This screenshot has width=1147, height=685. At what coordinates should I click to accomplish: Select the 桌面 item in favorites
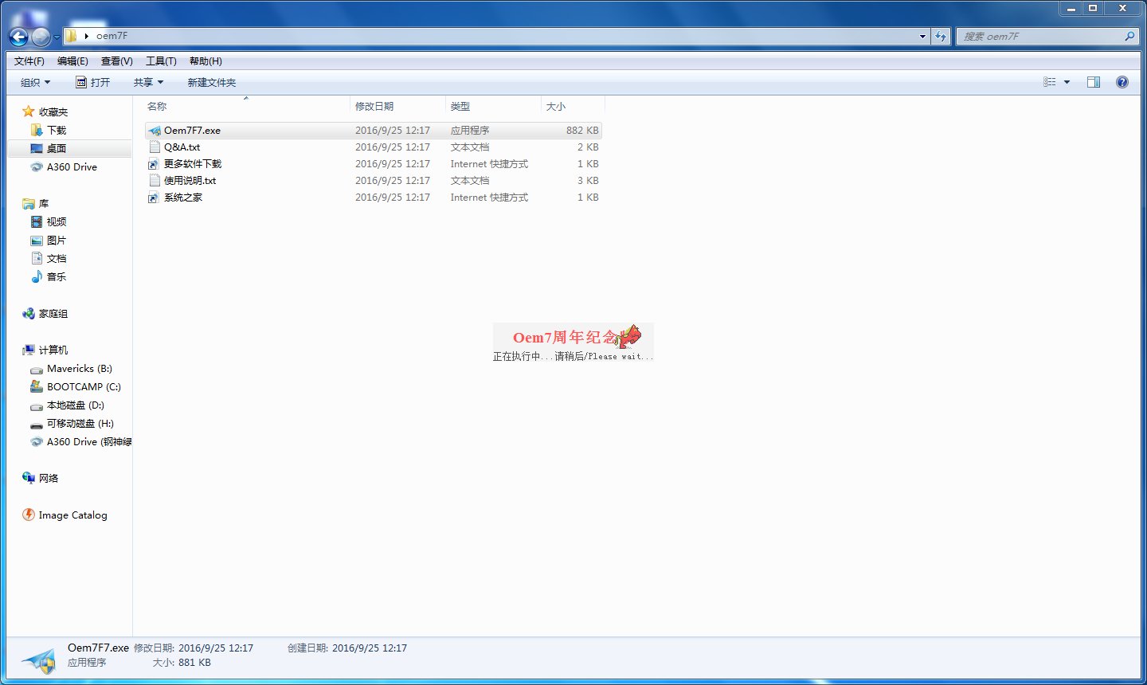tap(55, 148)
